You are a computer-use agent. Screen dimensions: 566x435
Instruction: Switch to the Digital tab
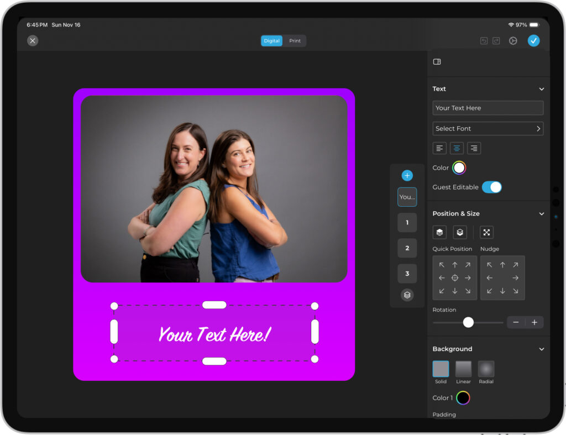tap(271, 41)
